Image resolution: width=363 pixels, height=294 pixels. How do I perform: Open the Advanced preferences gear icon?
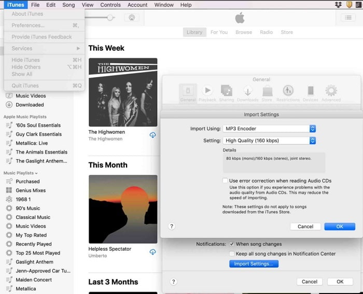click(331, 92)
